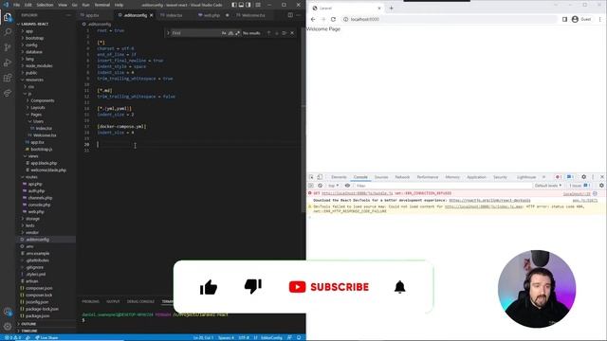Open package.json in explorer

pyautogui.click(x=37, y=315)
